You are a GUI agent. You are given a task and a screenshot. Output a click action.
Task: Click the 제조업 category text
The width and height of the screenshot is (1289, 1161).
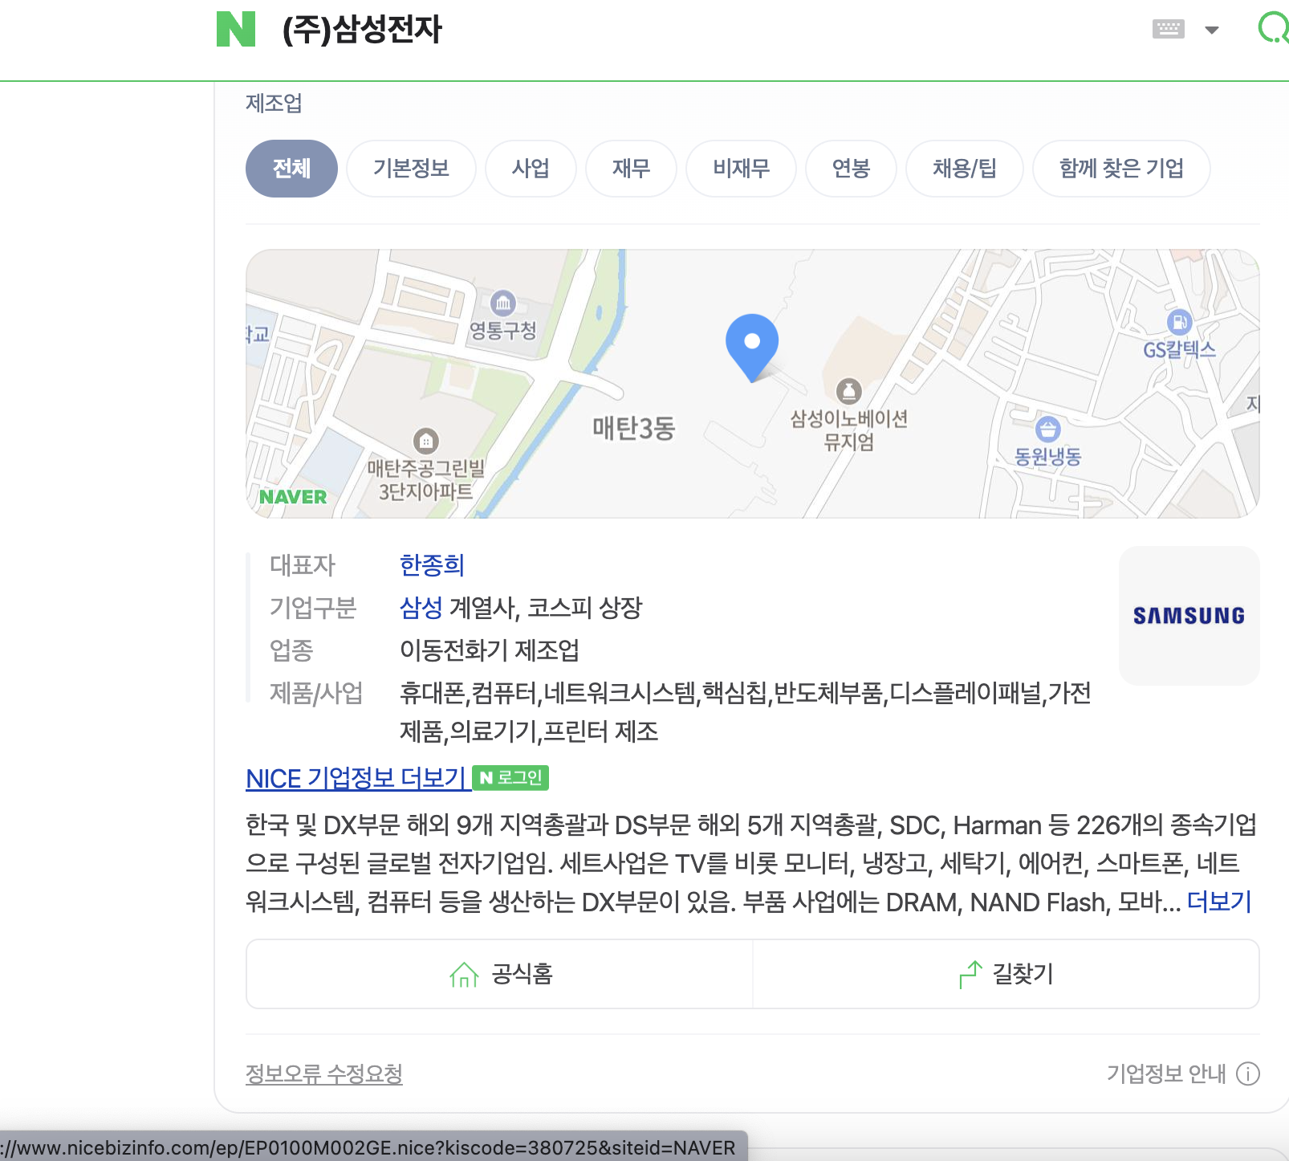[274, 103]
